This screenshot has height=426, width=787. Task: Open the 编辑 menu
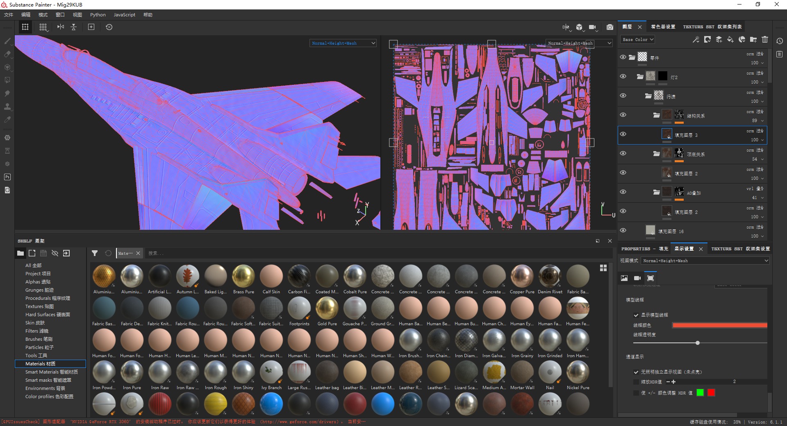pyautogui.click(x=26, y=15)
